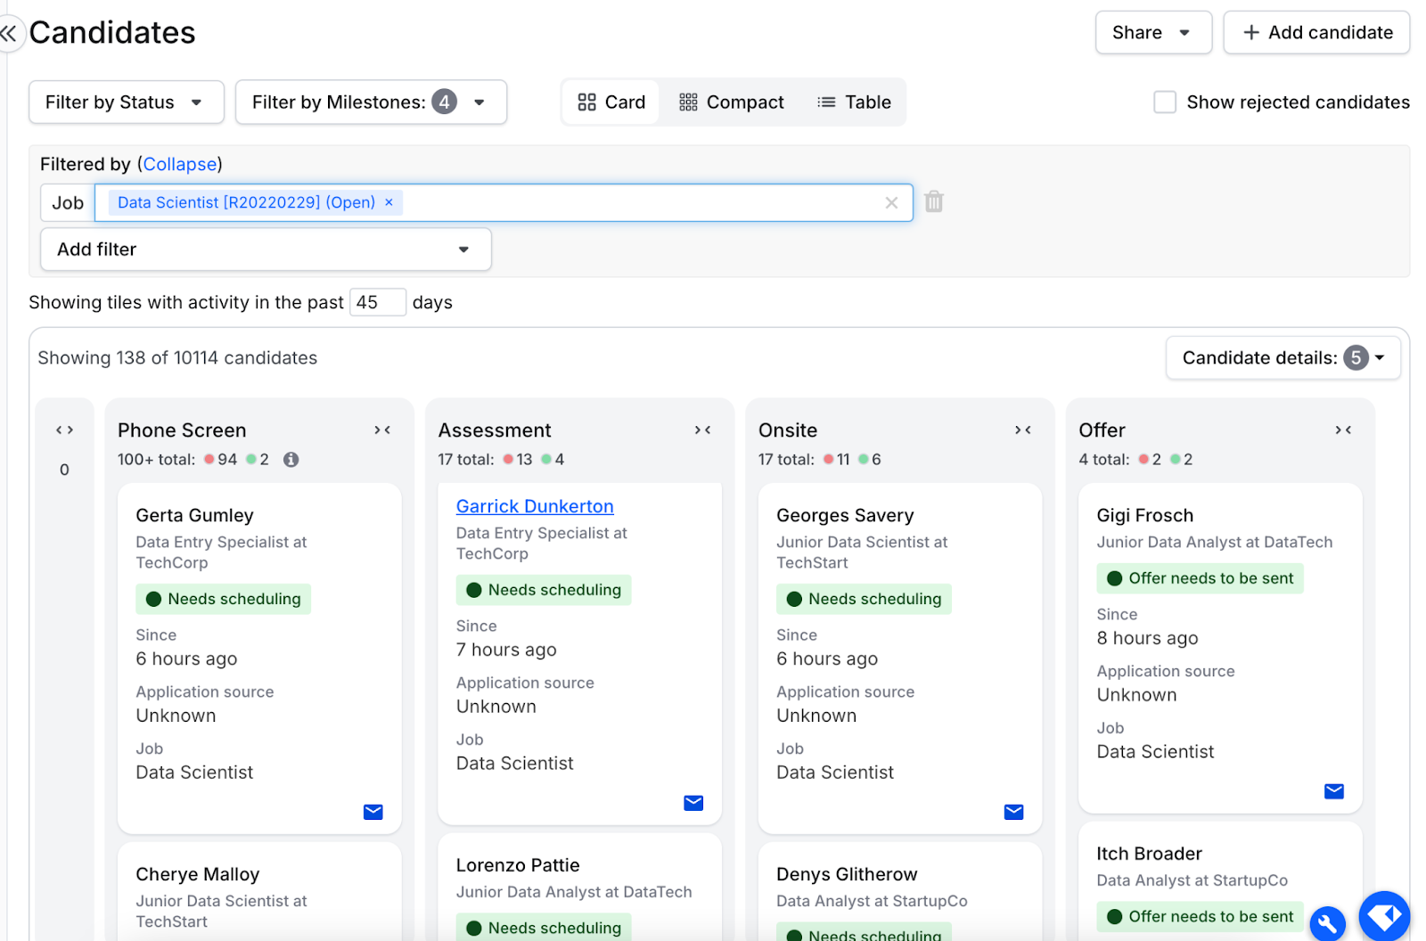The height and width of the screenshot is (941, 1426).
Task: Open Lorenzo Pattie's candidate name
Action: tap(518, 865)
